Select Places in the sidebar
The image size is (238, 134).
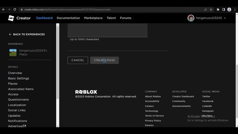(13, 84)
